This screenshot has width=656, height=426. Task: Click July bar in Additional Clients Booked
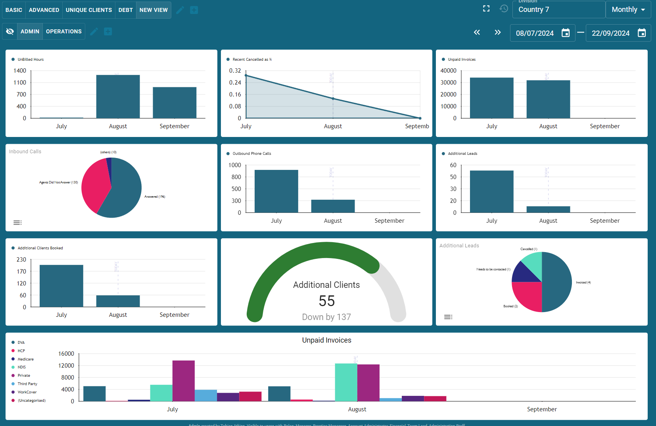tap(61, 286)
